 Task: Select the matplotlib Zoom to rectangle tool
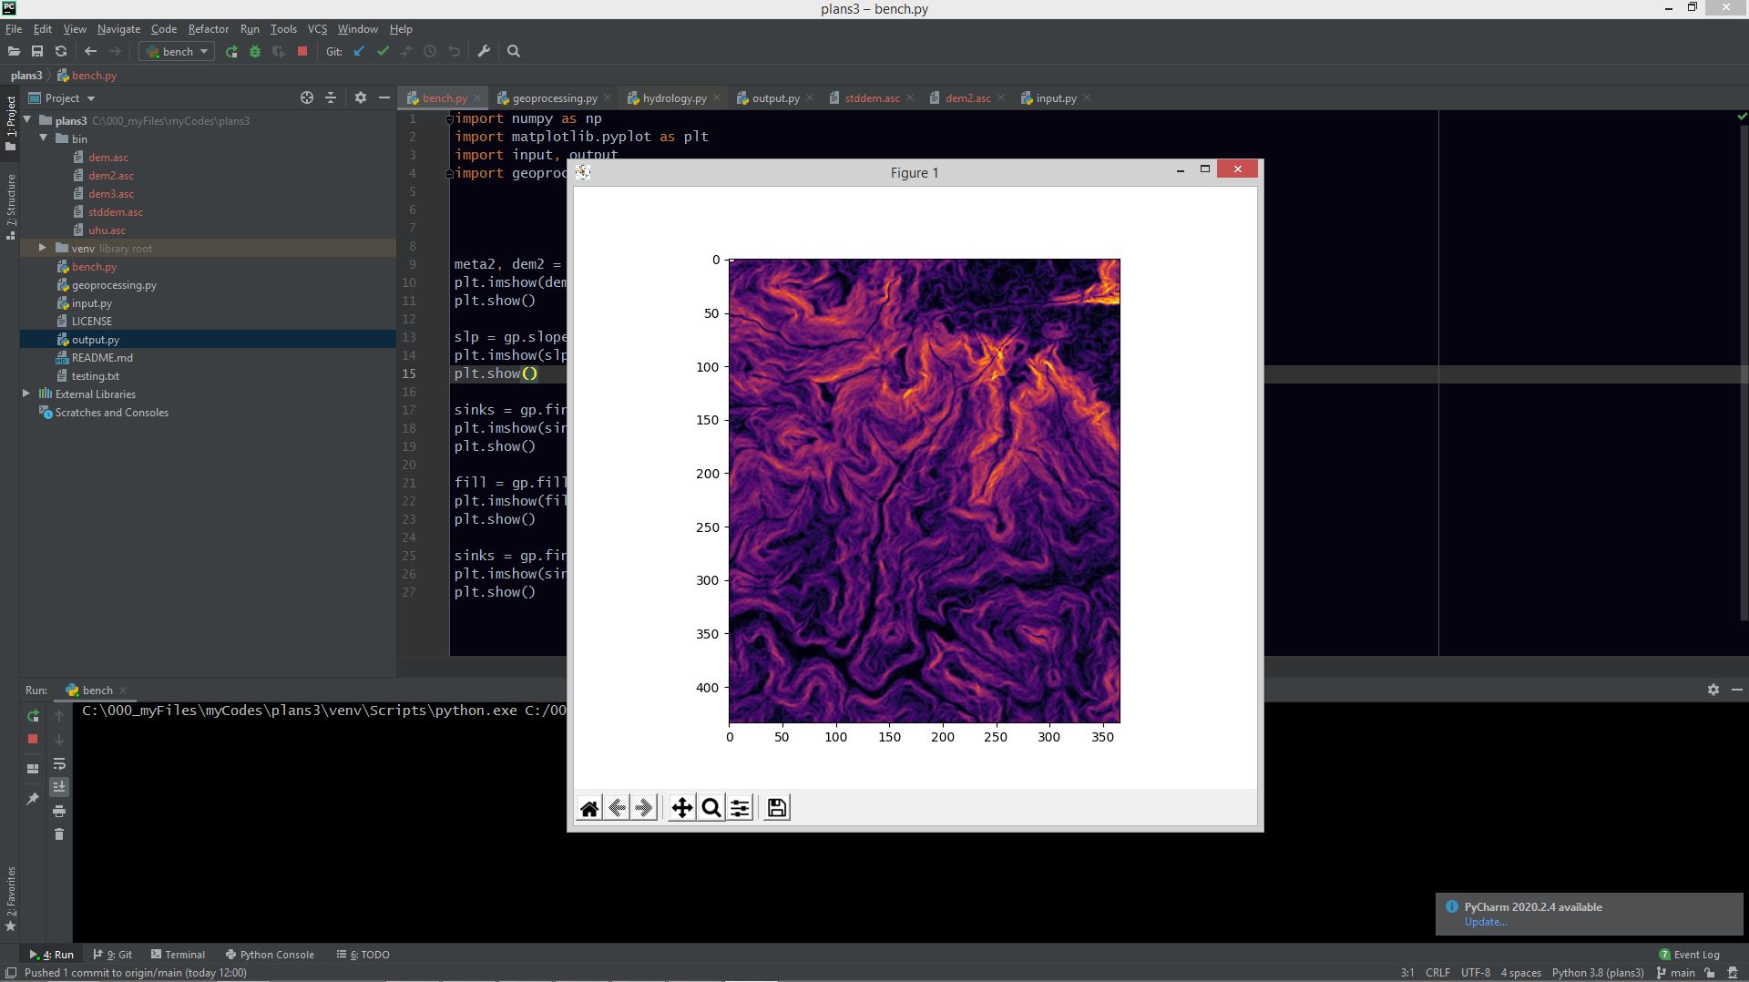[711, 808]
